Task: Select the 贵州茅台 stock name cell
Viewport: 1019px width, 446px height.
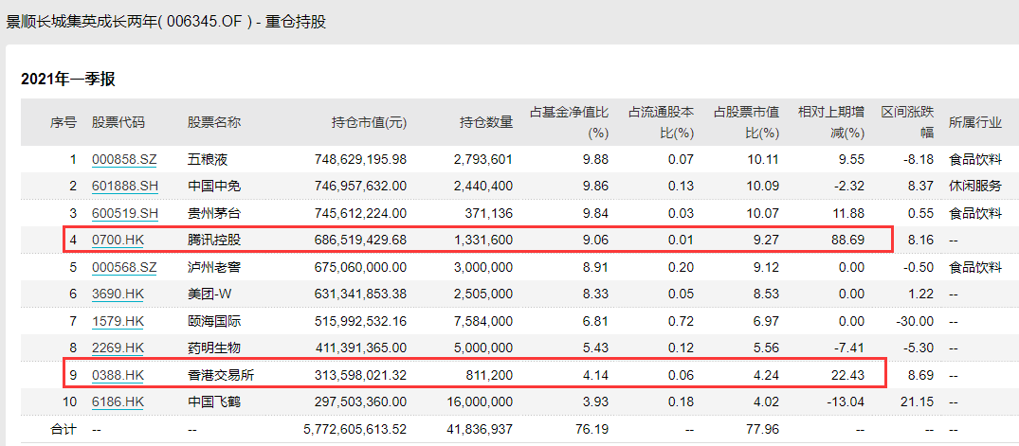Action: pos(214,213)
